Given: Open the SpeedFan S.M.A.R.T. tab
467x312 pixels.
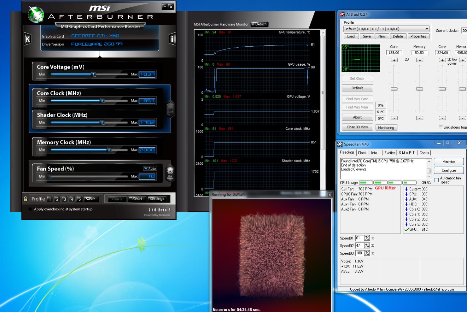Looking at the screenshot, I should [407, 153].
